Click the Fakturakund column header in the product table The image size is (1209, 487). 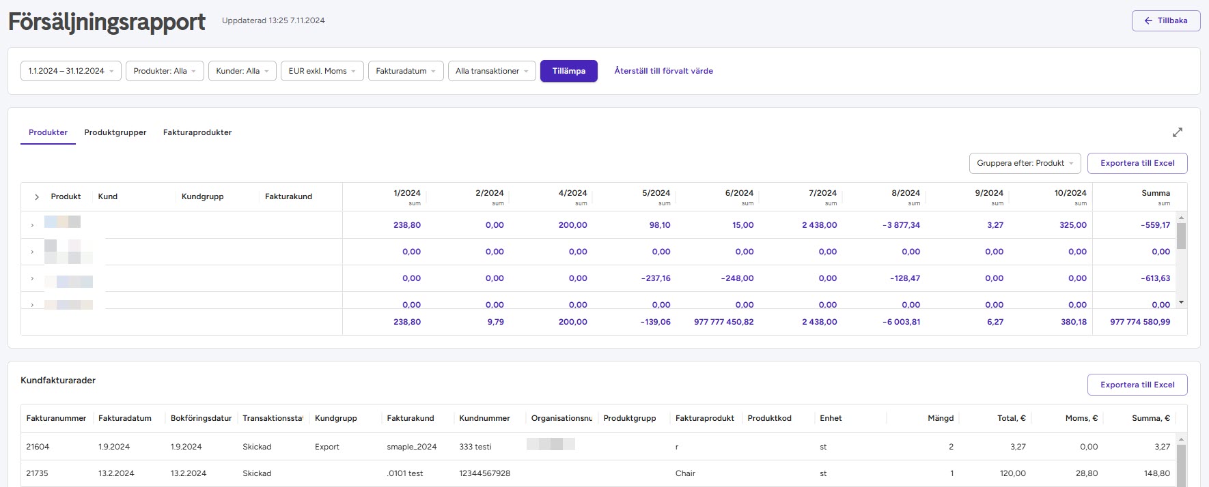pos(288,196)
